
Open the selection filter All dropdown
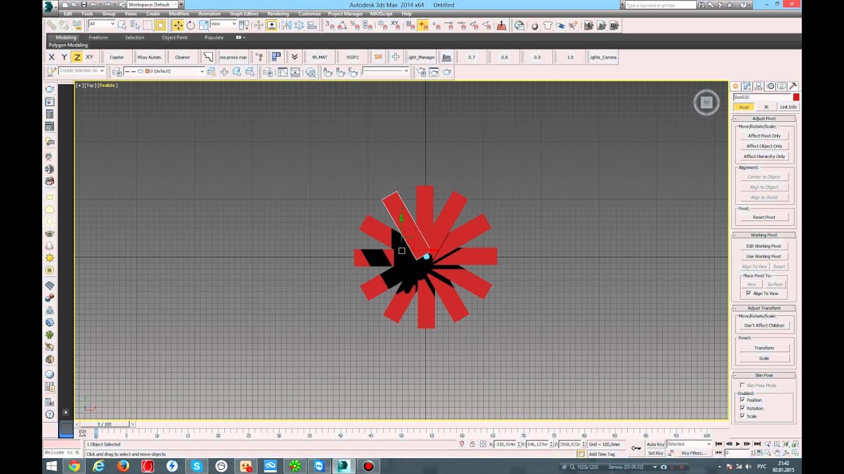click(x=102, y=24)
